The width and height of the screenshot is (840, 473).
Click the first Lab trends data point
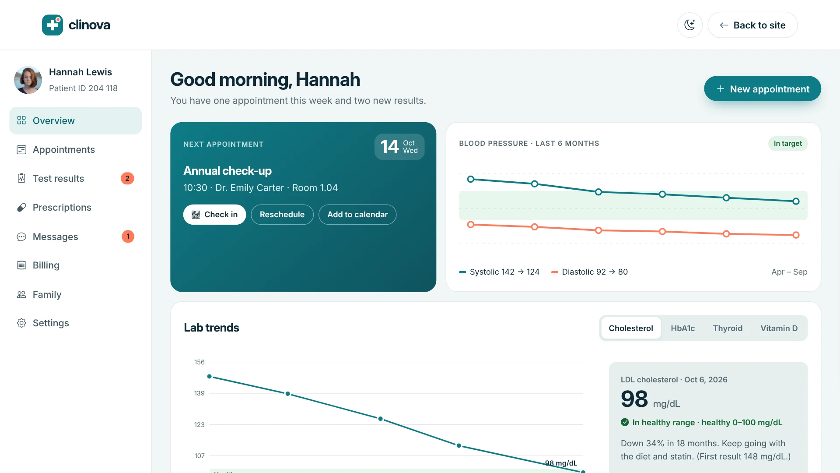[x=210, y=377]
